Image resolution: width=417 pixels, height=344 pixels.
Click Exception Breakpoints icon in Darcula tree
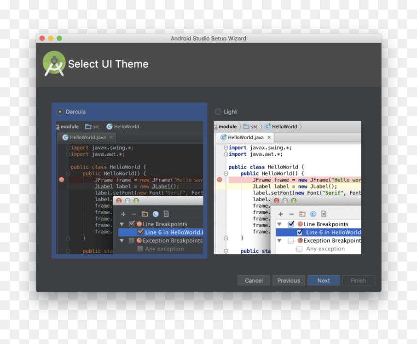click(x=139, y=240)
